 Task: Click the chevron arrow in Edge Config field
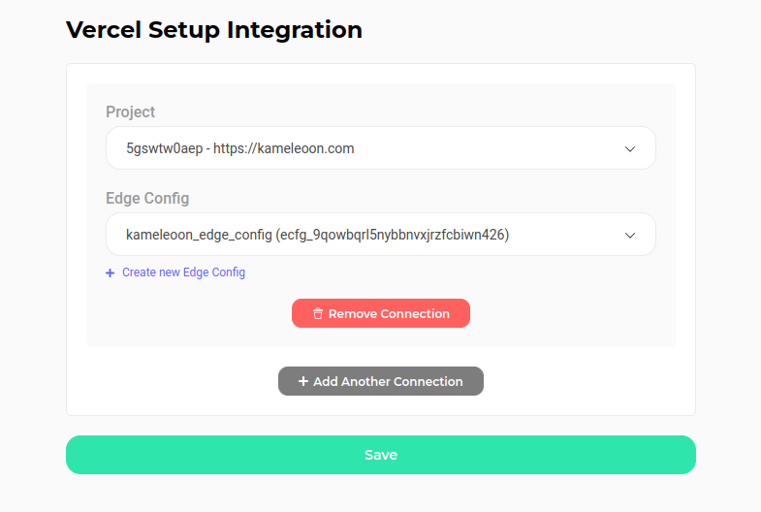coord(630,236)
